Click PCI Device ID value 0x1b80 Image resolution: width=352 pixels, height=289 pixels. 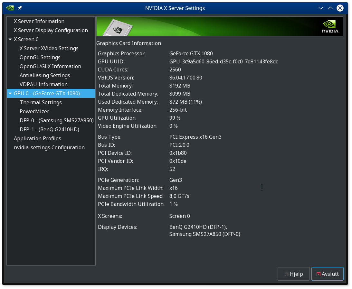click(178, 153)
